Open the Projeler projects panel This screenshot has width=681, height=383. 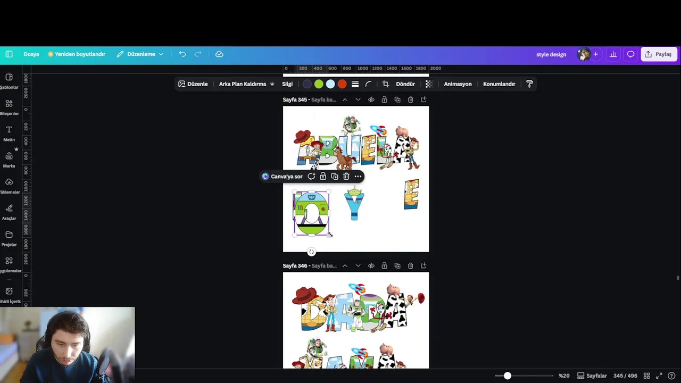pyautogui.click(x=9, y=238)
